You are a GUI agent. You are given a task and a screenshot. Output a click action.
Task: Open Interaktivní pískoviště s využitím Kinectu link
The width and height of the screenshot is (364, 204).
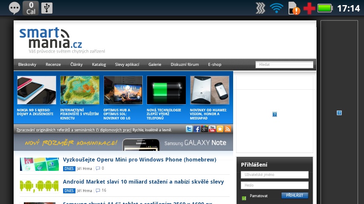tap(79, 114)
